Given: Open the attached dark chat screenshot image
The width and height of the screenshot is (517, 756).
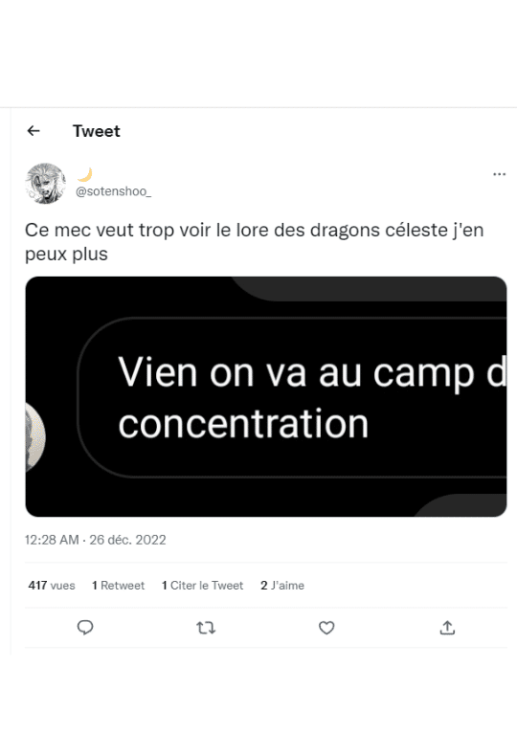Looking at the screenshot, I should [266, 396].
